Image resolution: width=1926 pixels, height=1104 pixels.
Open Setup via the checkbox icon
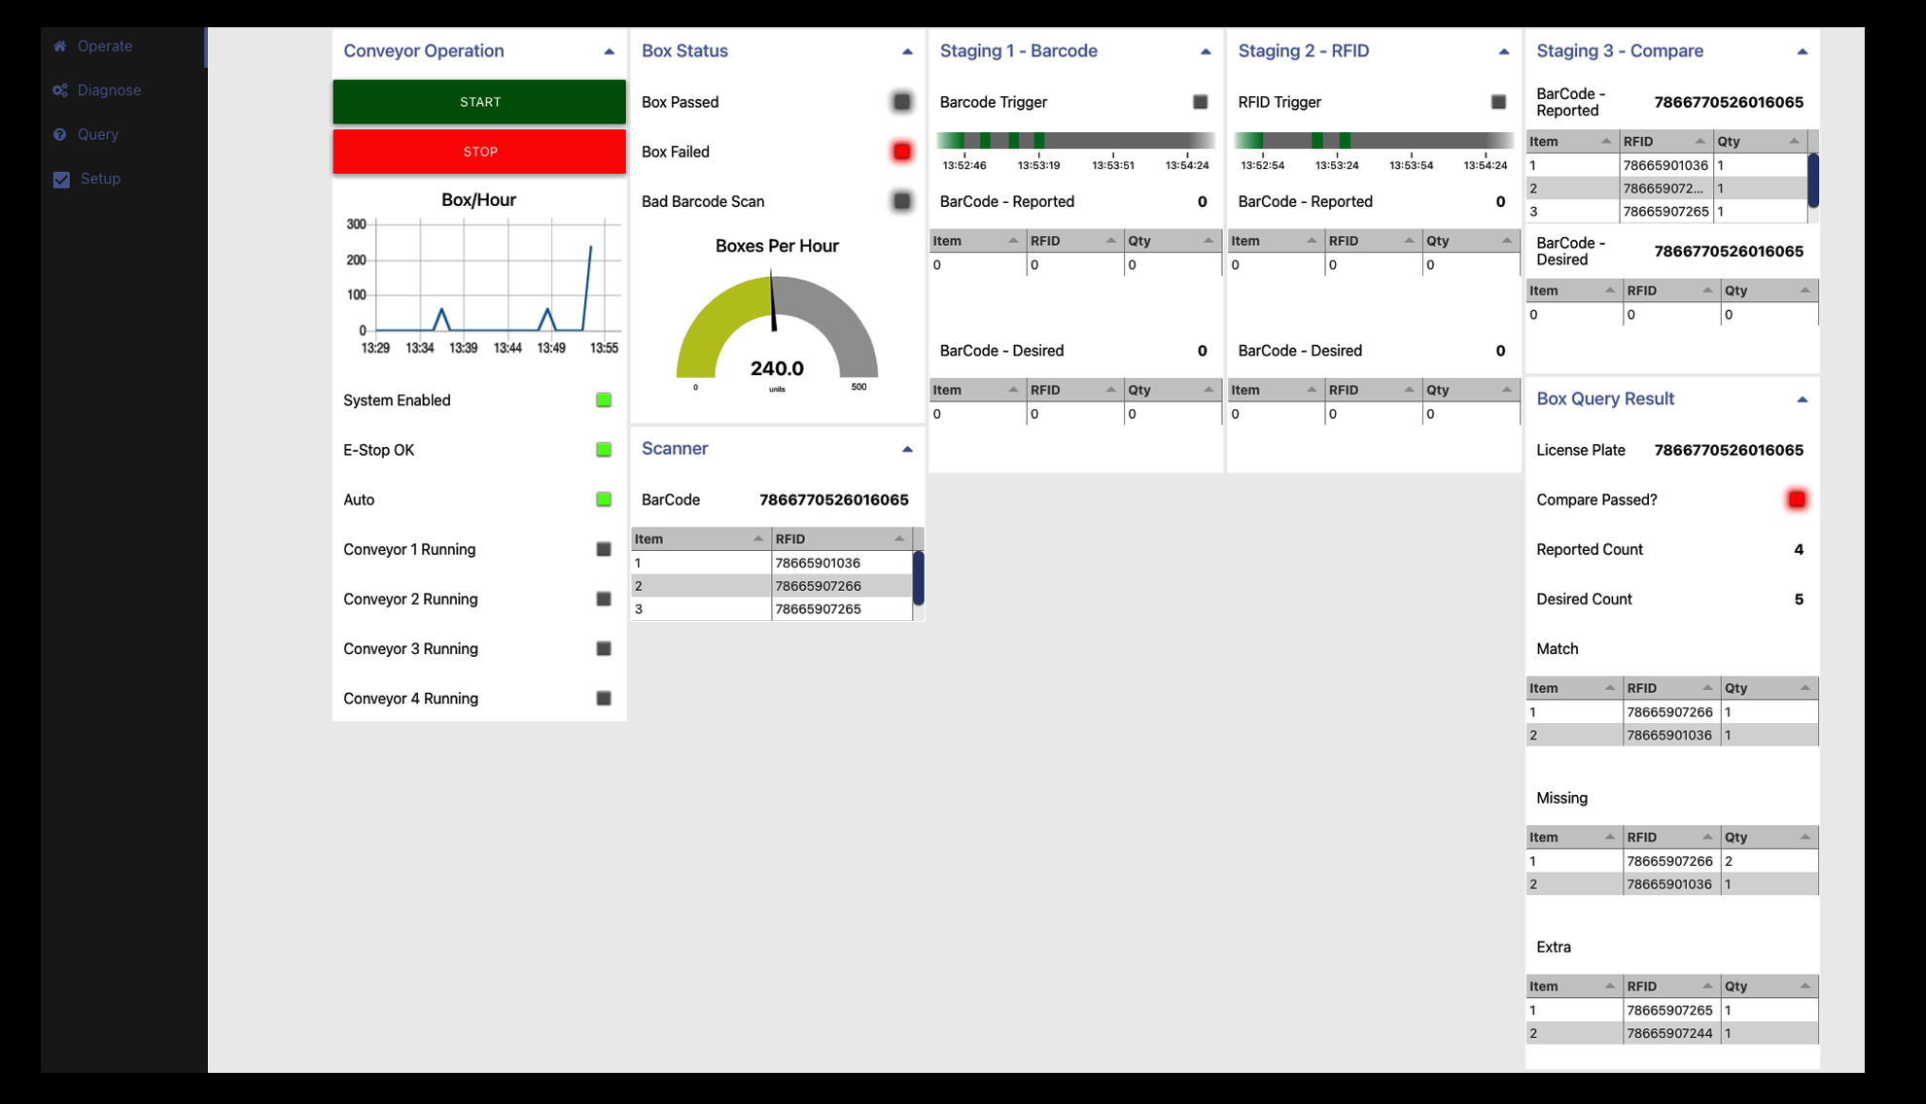point(61,179)
